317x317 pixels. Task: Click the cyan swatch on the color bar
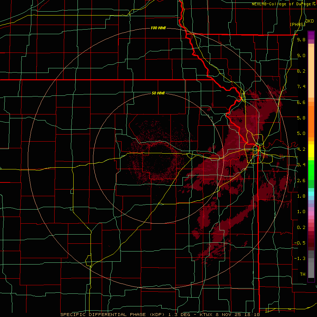click(311, 194)
